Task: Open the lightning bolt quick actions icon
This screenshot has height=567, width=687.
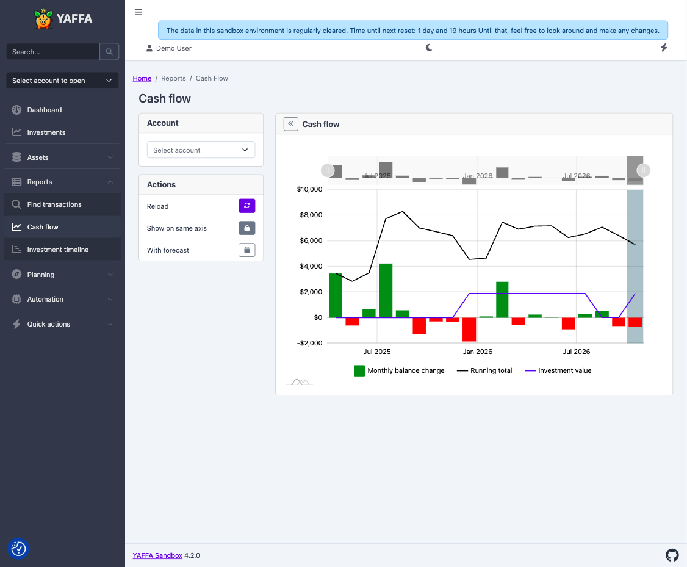Action: click(x=664, y=48)
